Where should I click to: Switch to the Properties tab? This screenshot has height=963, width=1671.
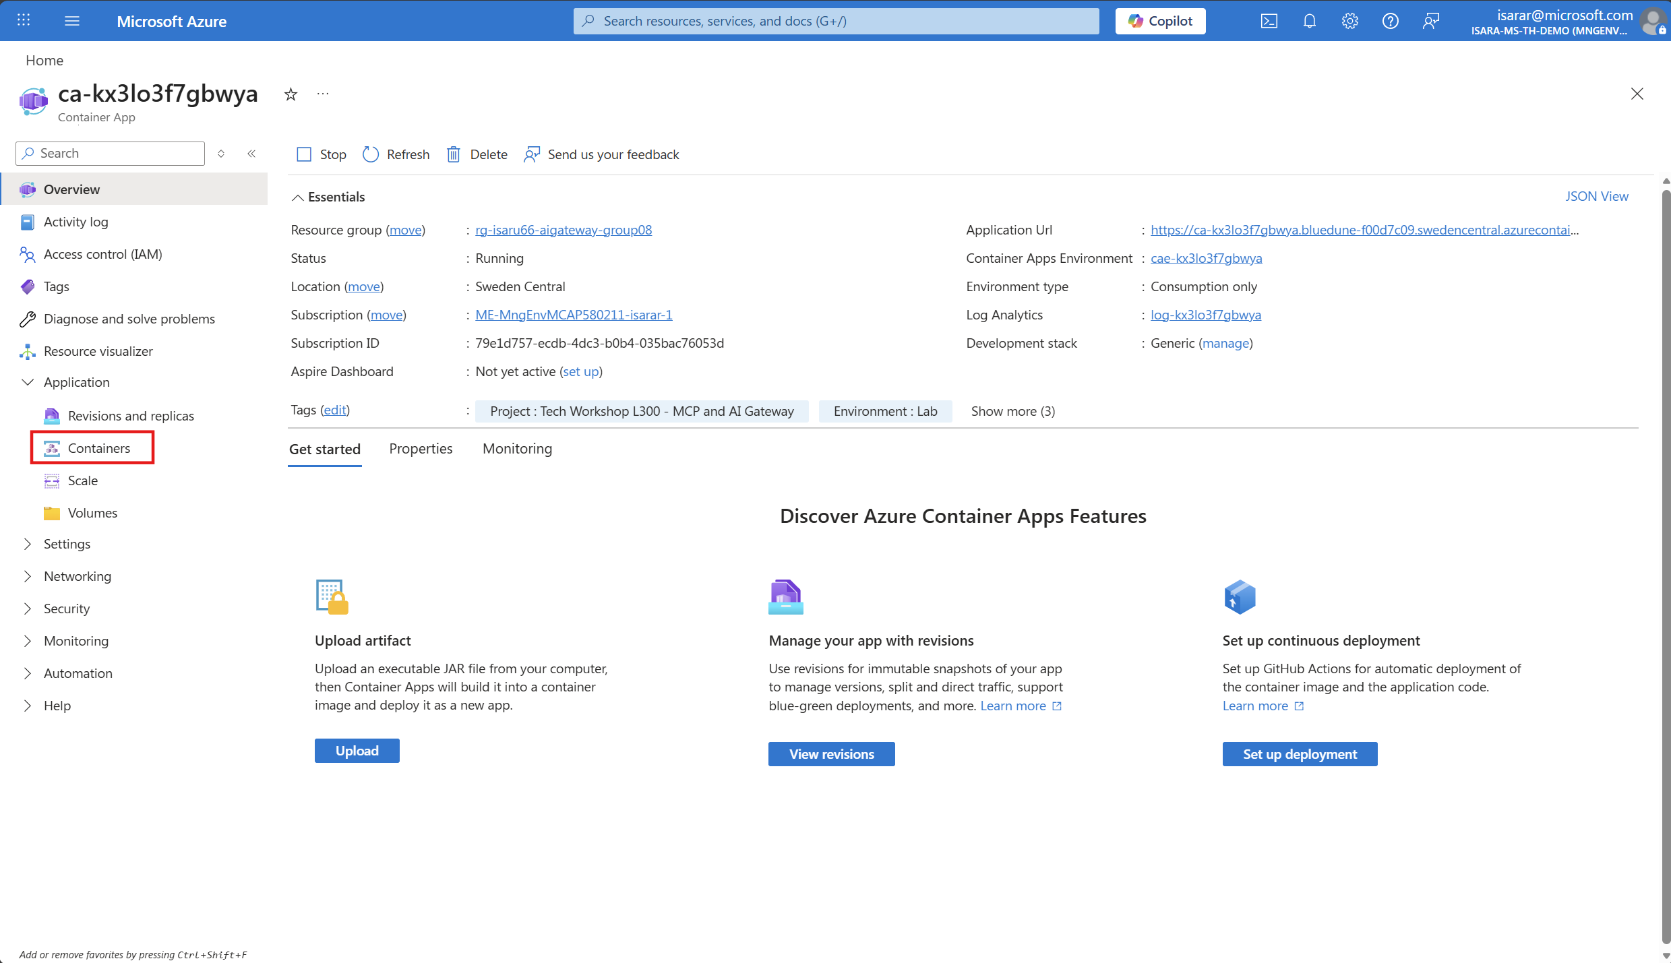click(421, 449)
